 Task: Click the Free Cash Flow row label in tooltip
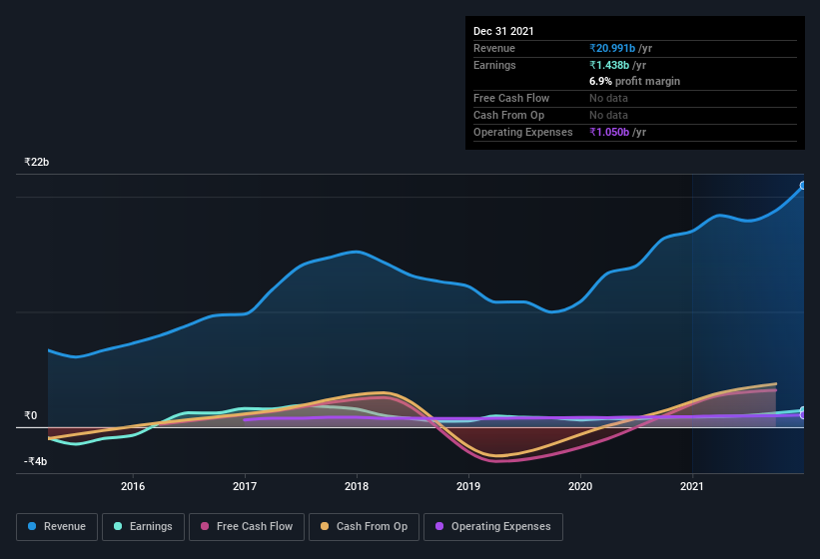(x=511, y=98)
